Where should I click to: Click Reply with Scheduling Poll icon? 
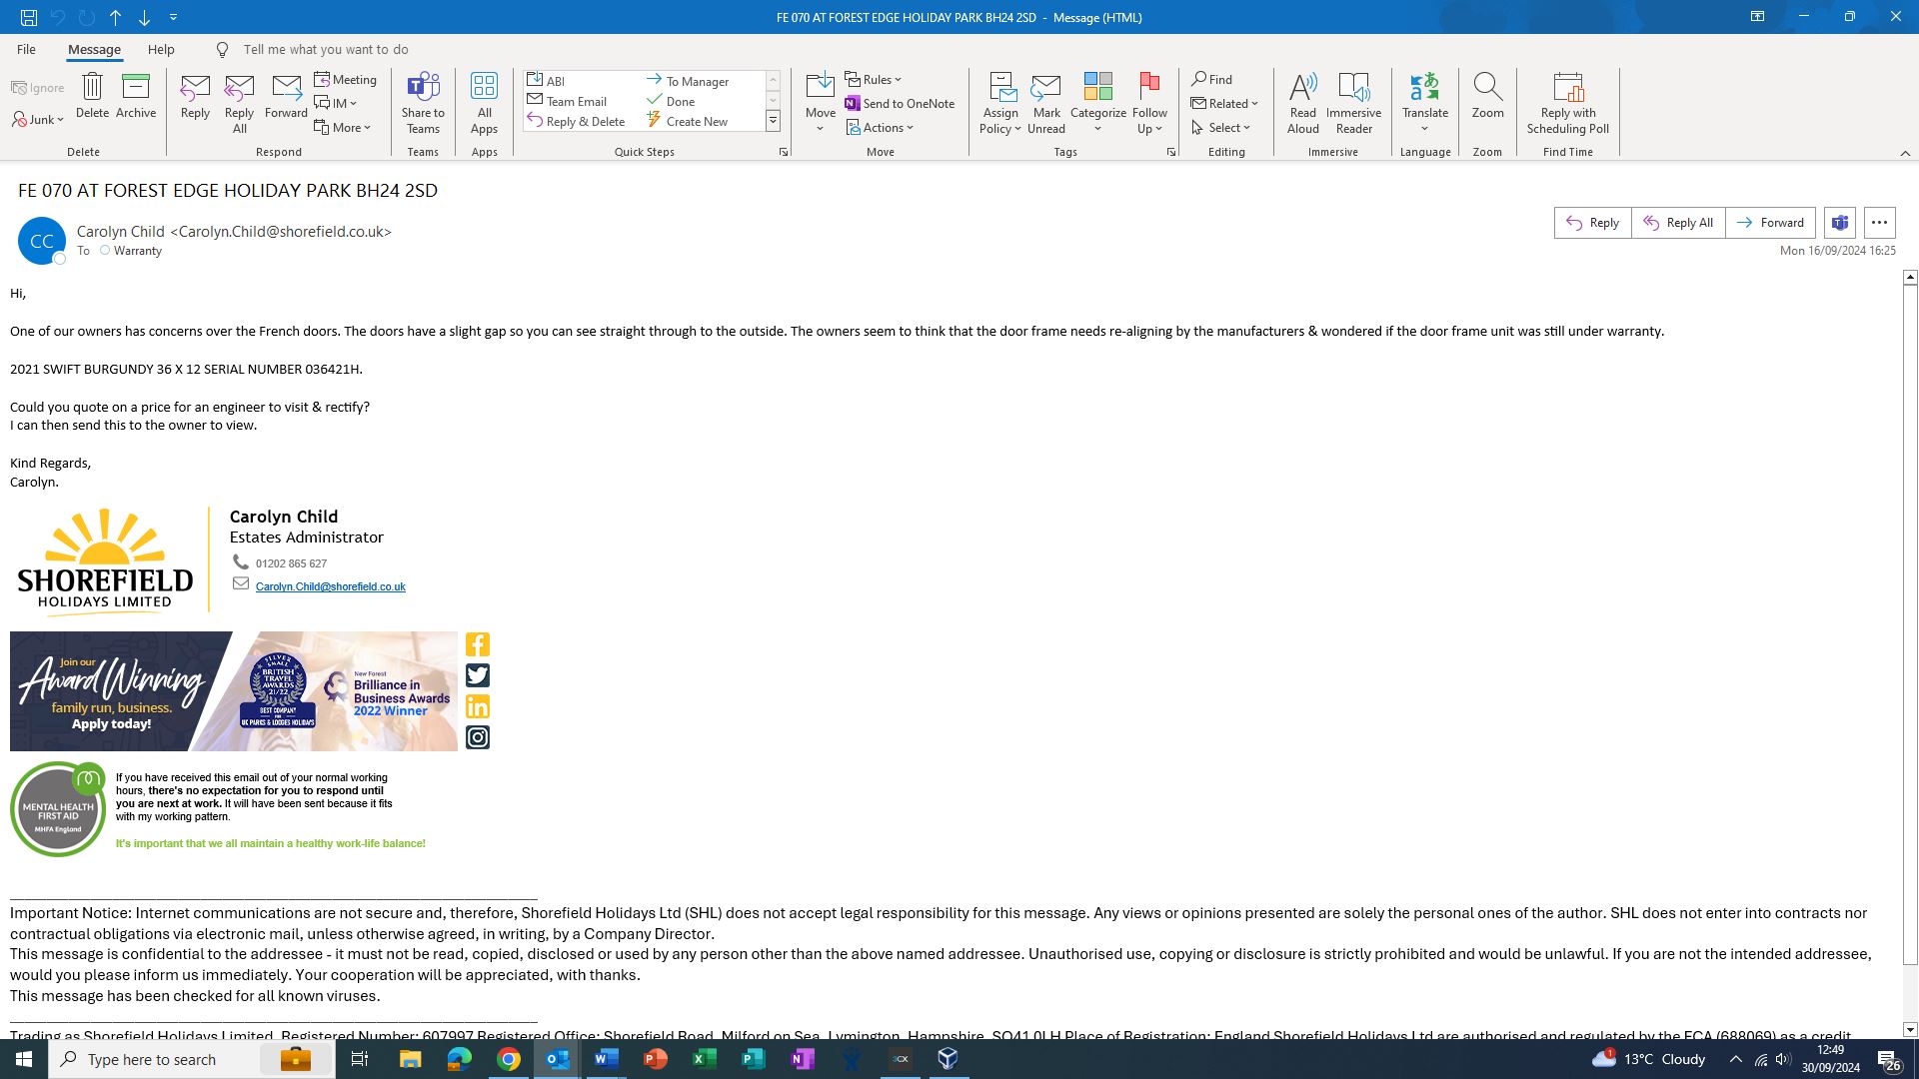[x=1567, y=88]
